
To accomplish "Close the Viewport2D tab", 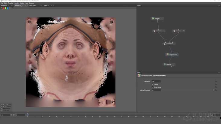I will 27,6.
